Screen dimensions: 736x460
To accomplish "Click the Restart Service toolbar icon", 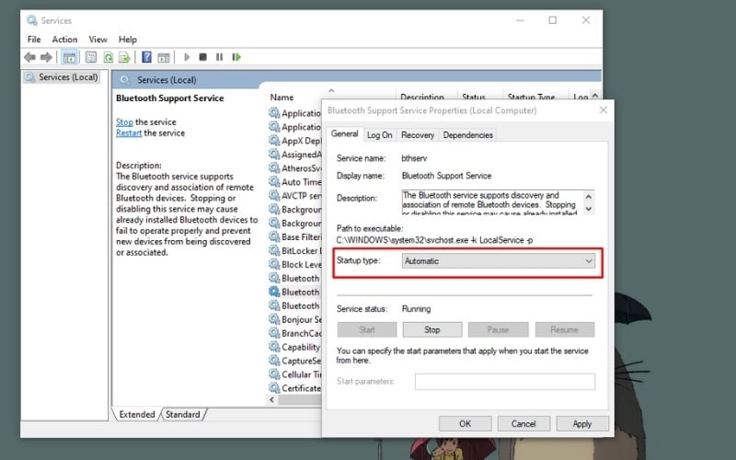I will click(236, 57).
